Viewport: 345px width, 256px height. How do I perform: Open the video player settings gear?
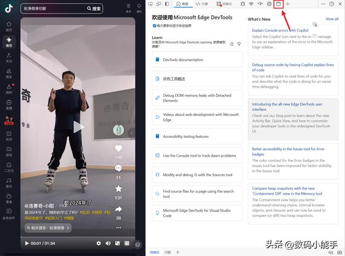(x=99, y=243)
